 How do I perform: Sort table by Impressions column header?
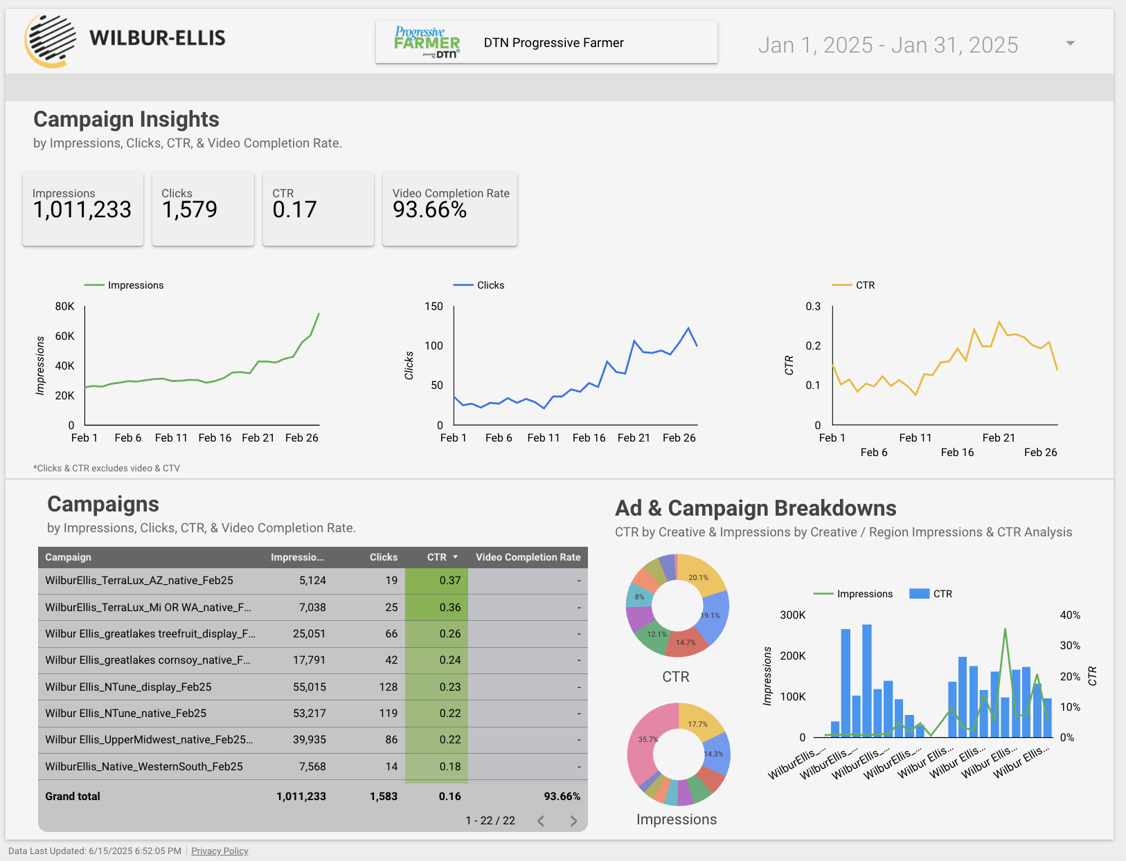pyautogui.click(x=297, y=557)
